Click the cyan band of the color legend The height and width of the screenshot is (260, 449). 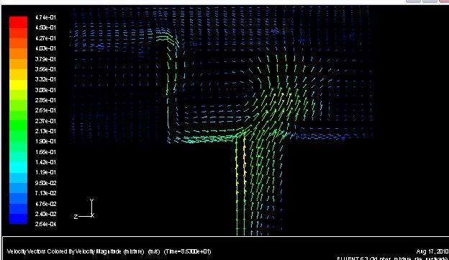tap(18, 167)
